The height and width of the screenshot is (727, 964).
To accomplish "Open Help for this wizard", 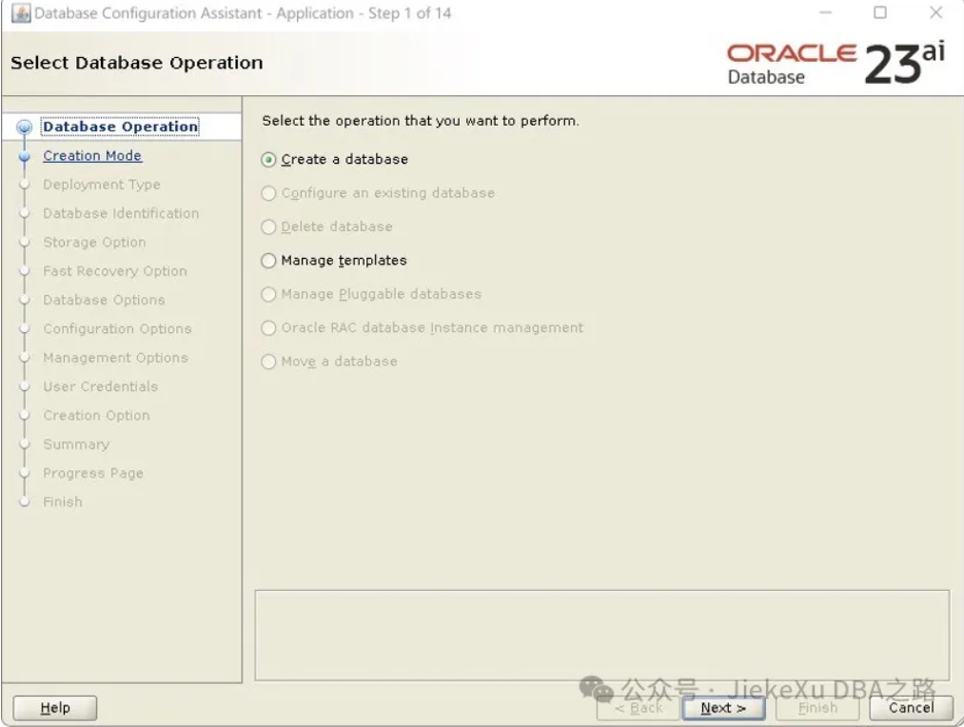I will click(x=54, y=708).
